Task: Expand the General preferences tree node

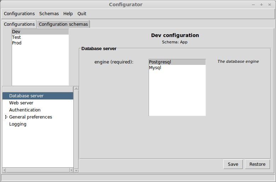Action: pyautogui.click(x=6, y=117)
